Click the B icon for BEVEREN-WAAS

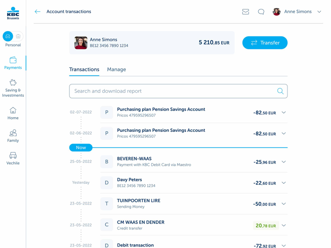point(106,162)
